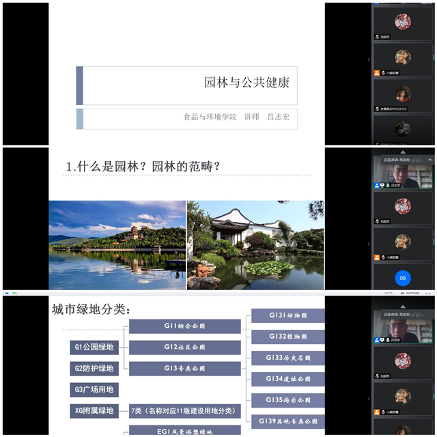The image size is (437, 437).
Task: Click the G139其他专类公园 box
Action: click(x=288, y=421)
